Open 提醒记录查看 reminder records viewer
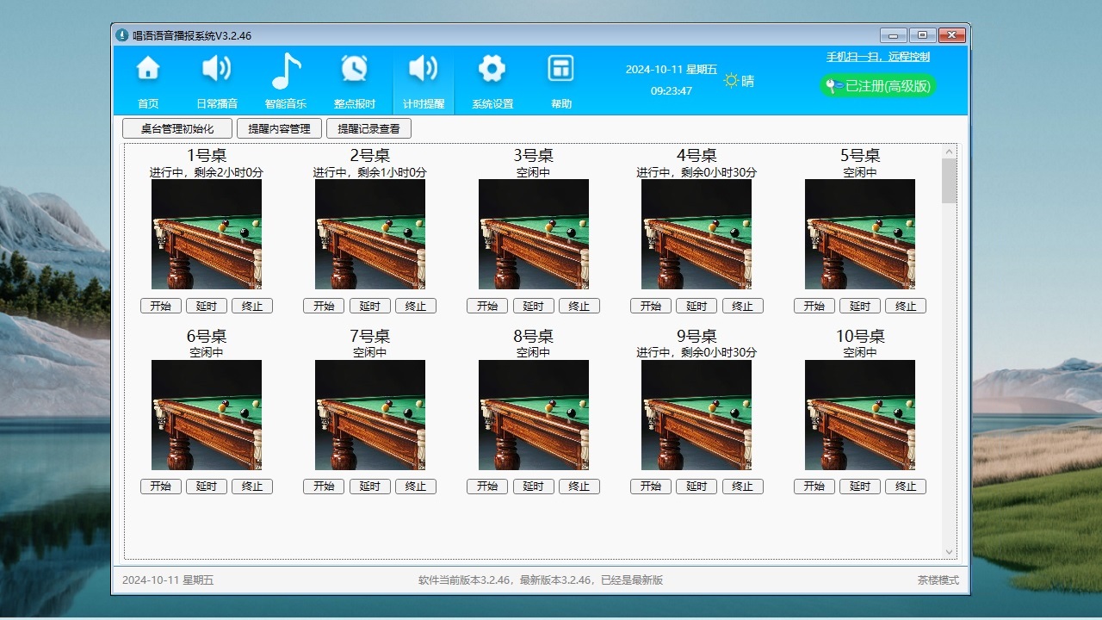The height and width of the screenshot is (620, 1102). (x=367, y=127)
